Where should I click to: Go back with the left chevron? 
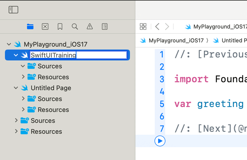(157, 27)
